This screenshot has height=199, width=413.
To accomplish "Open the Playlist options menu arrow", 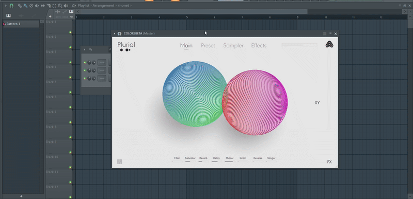I will point(6,6).
